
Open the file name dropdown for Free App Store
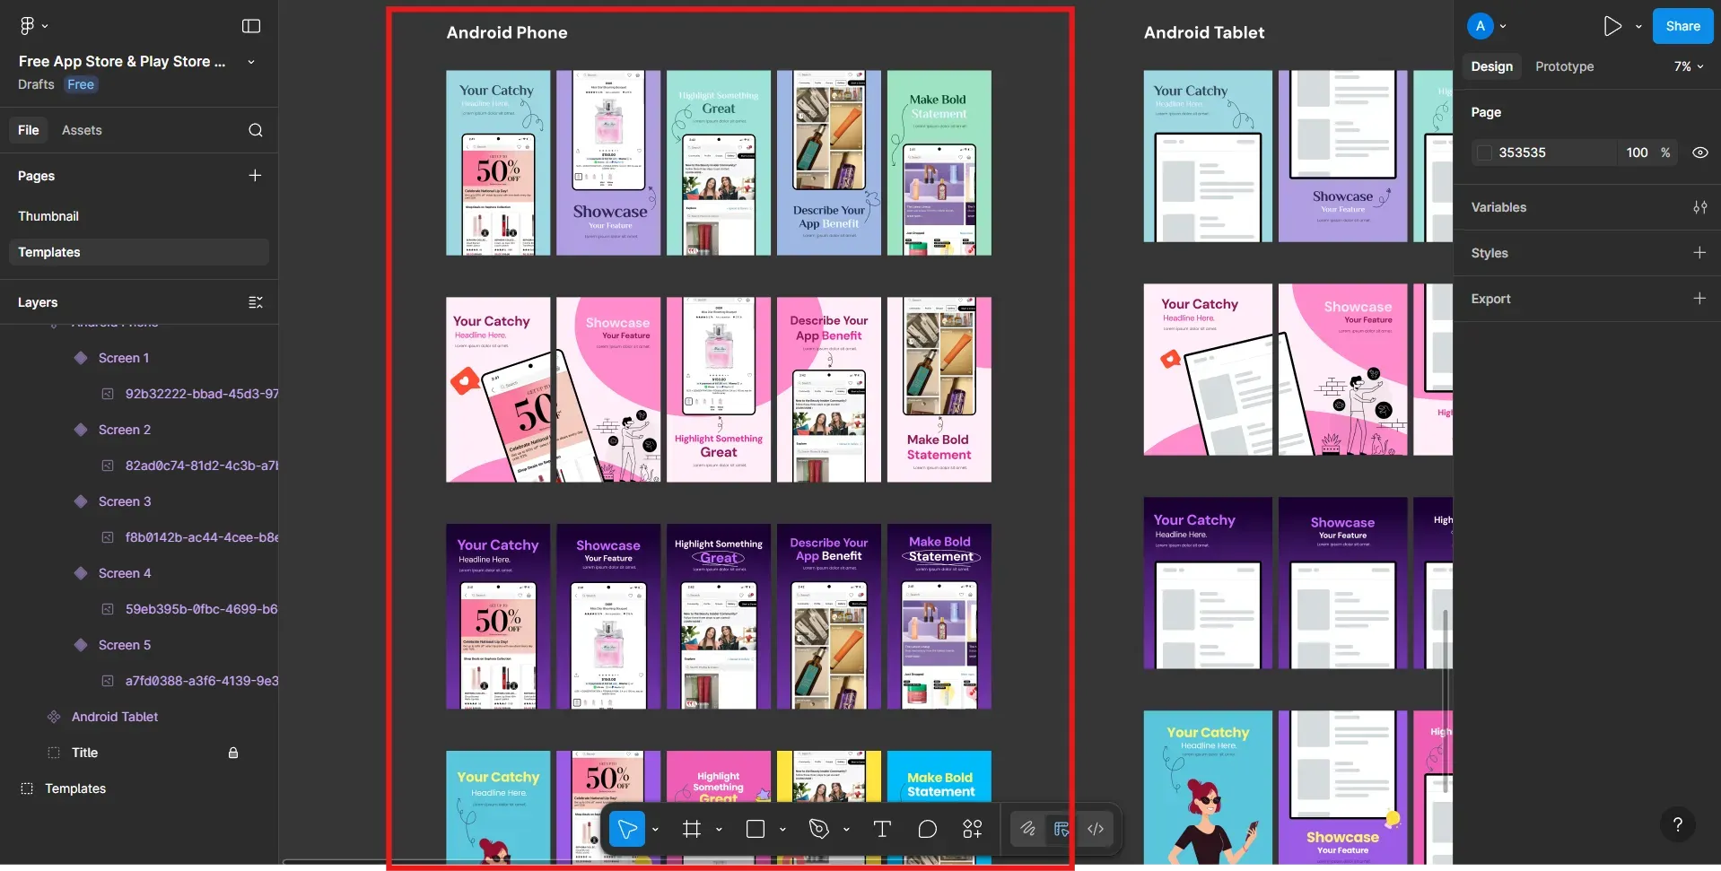(250, 62)
